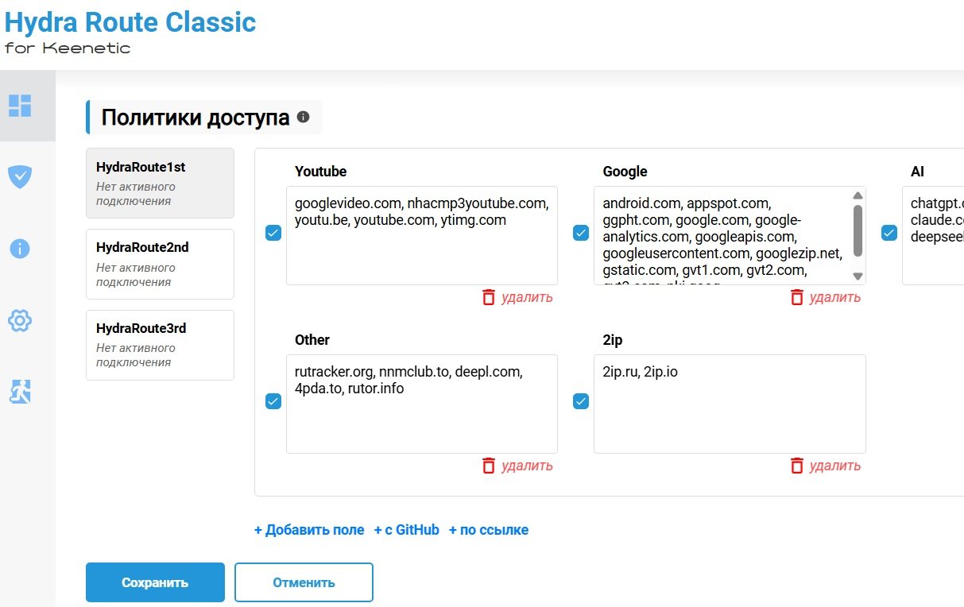Click the + Добавить поле link

pos(309,530)
